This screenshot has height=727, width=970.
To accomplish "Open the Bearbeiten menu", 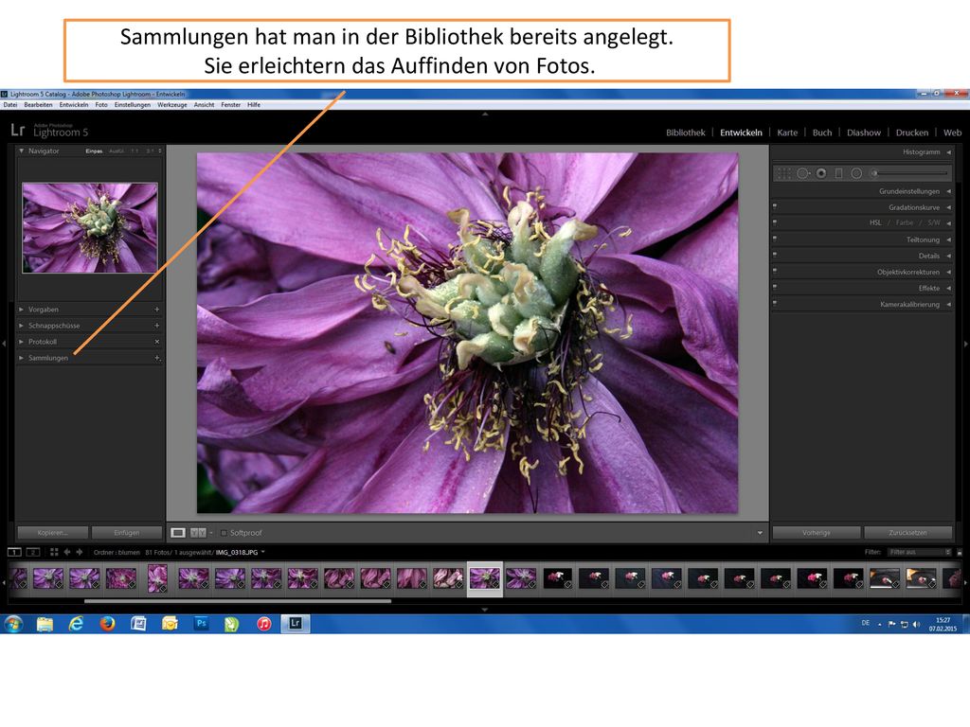I will (x=38, y=105).
